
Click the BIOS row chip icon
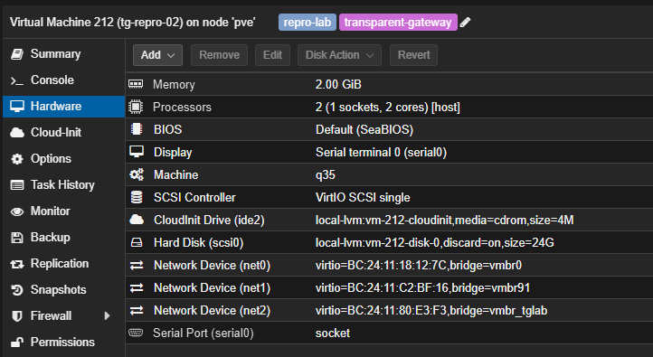(x=137, y=129)
